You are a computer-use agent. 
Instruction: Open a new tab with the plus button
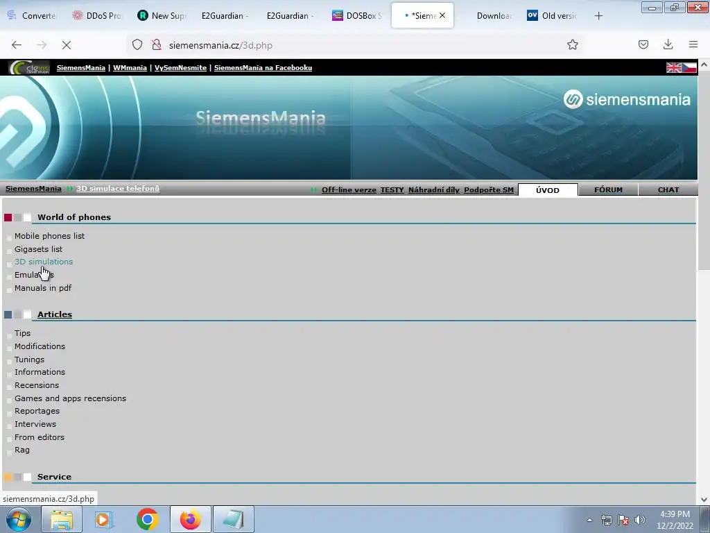tap(598, 16)
